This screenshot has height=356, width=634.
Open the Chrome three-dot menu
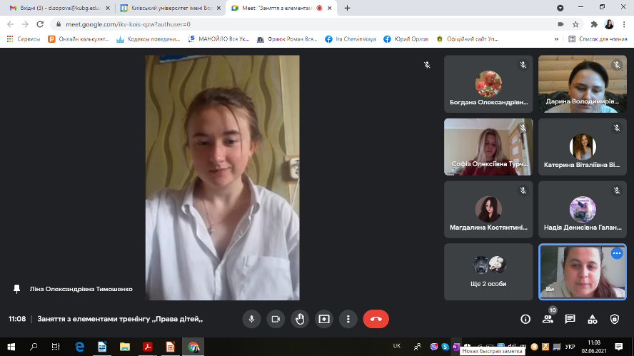625,24
